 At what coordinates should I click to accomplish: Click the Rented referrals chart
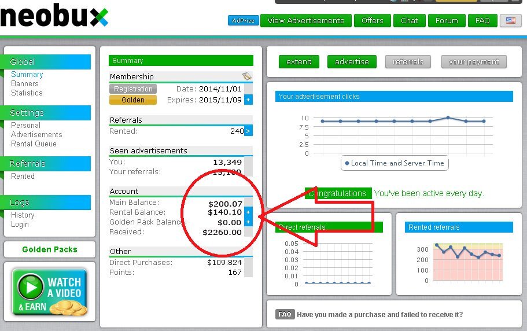click(x=468, y=262)
